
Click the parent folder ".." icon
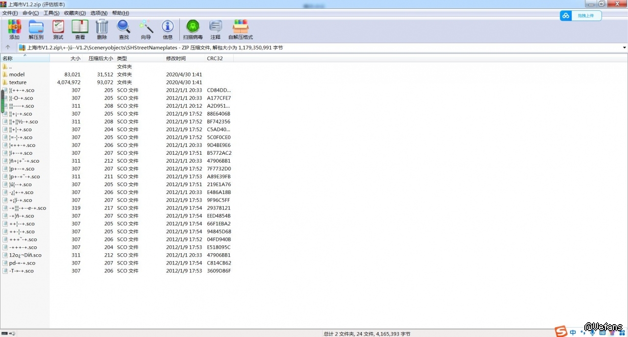pos(5,67)
